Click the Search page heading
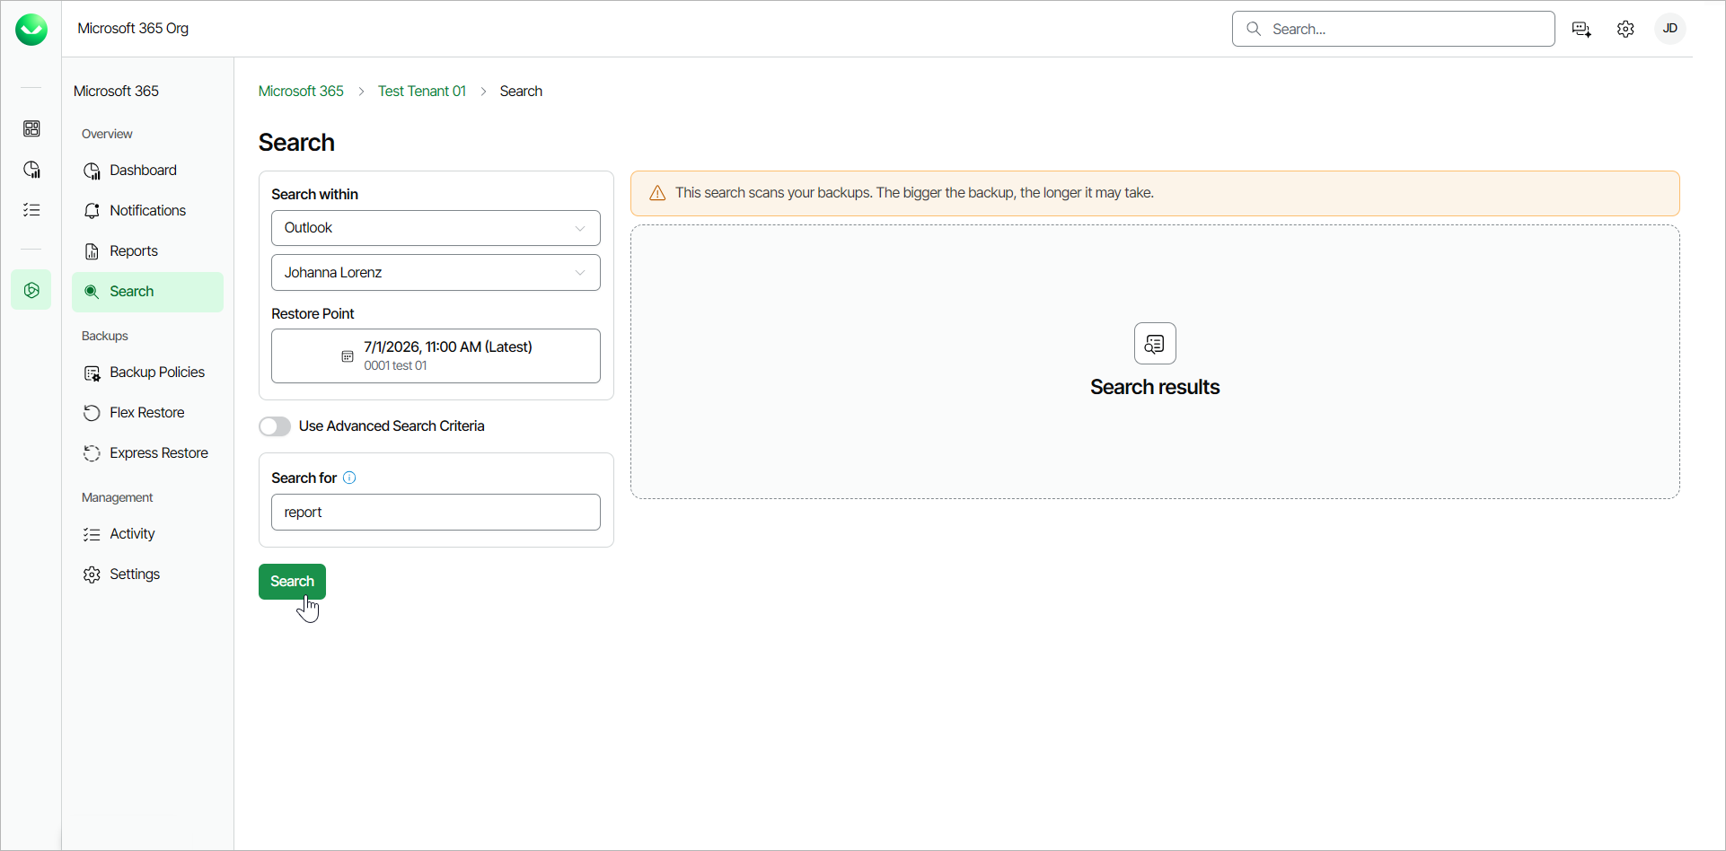The image size is (1726, 851). click(x=296, y=143)
